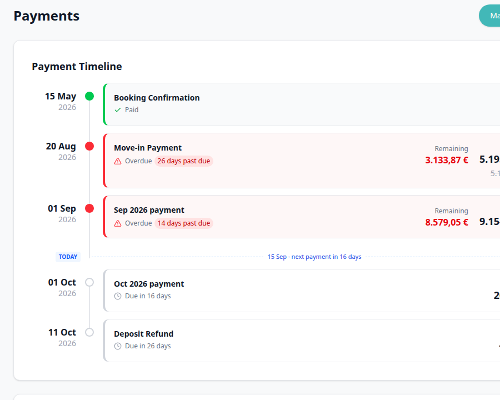
Task: Click the remaining amount 3.133,87 €
Action: (x=447, y=160)
